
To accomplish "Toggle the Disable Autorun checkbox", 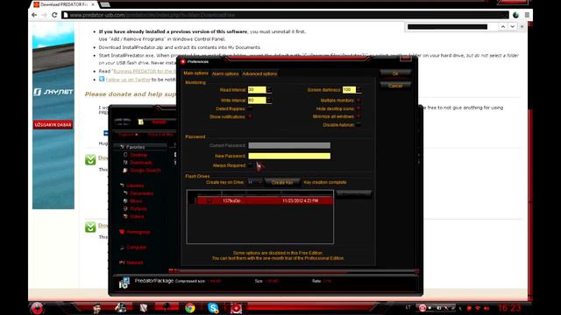I will pos(359,124).
